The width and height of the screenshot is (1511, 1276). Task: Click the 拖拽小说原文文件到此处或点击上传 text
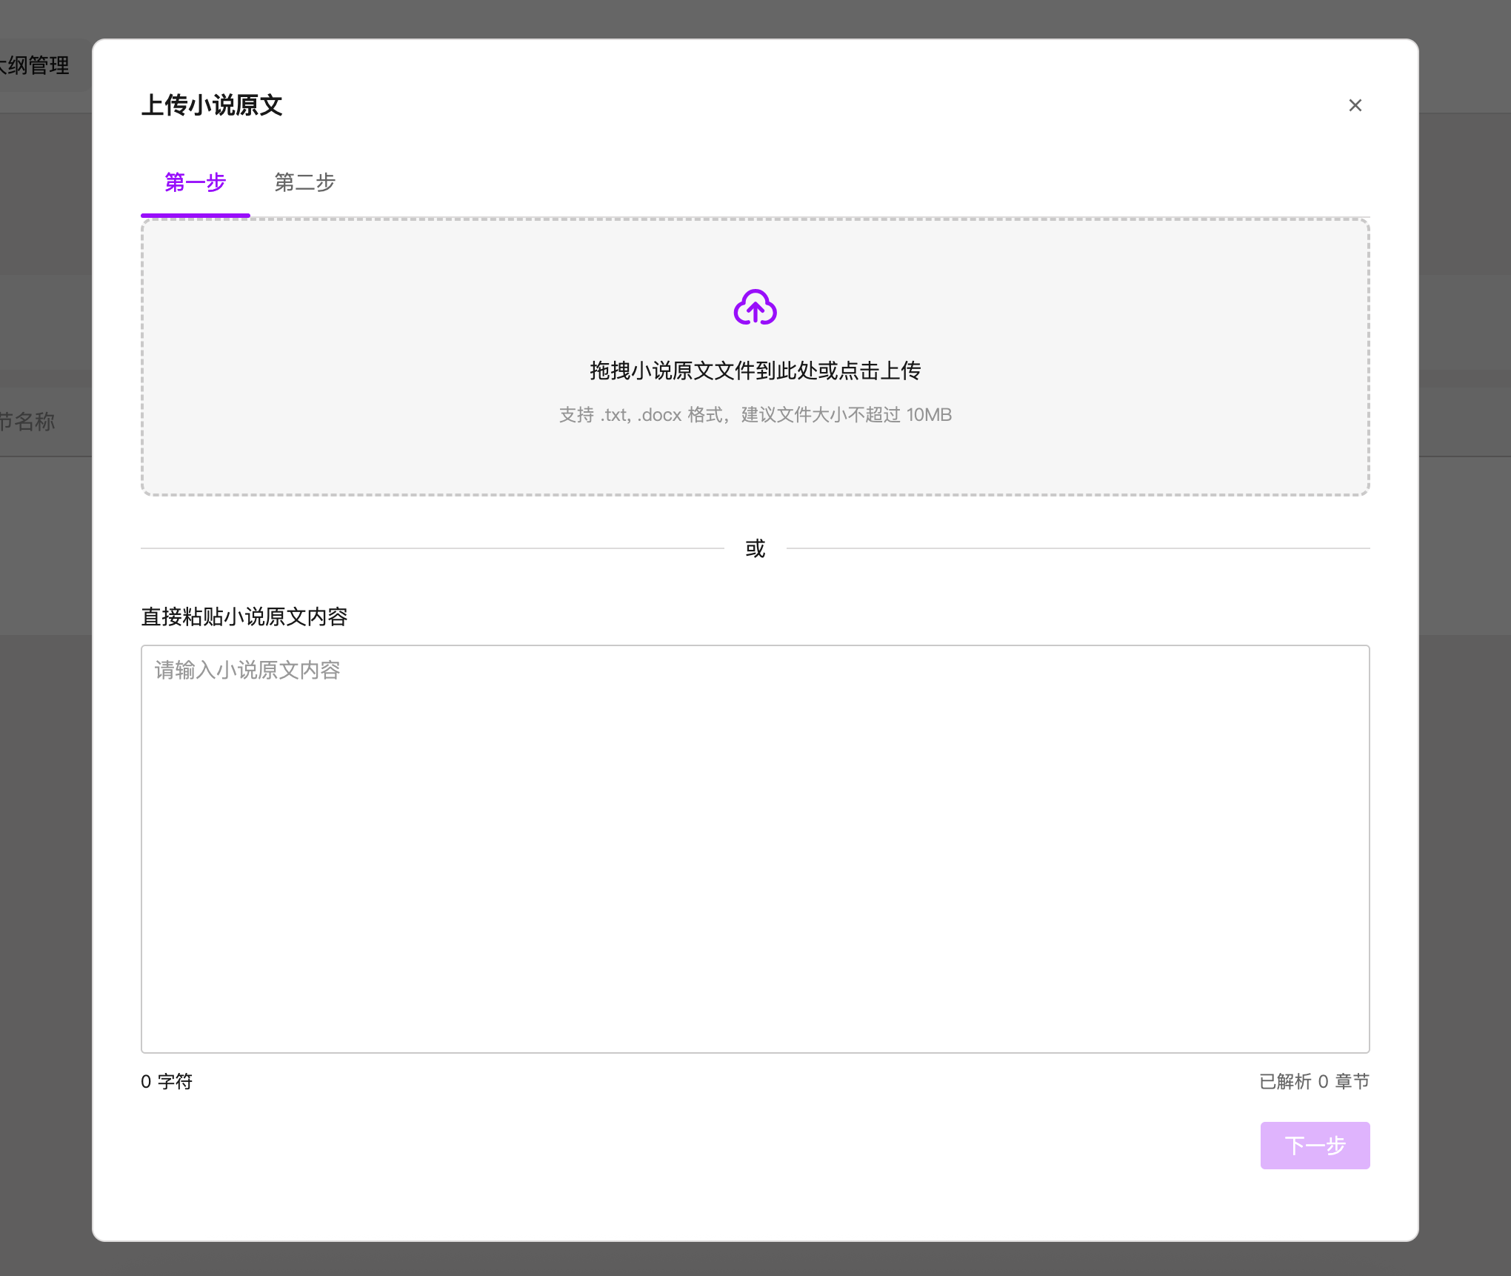coord(755,370)
